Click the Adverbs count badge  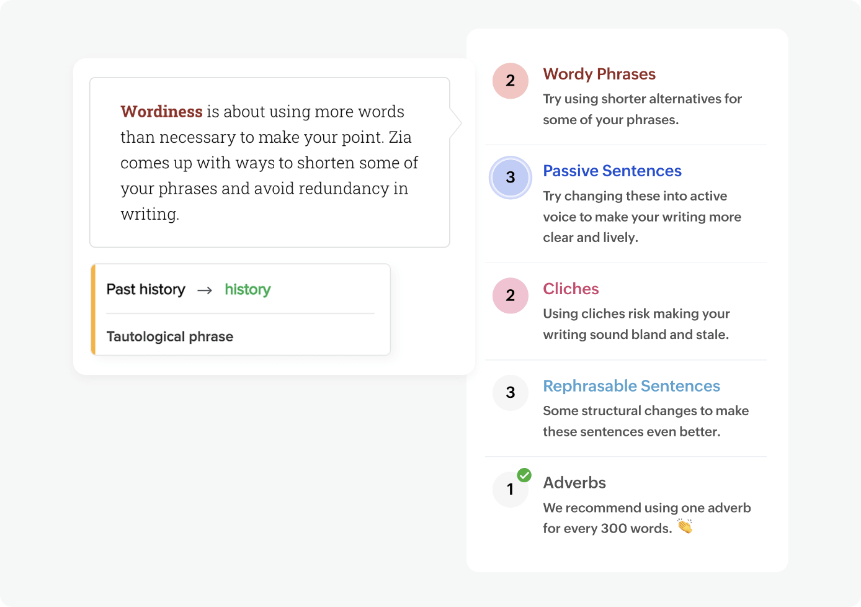[x=511, y=489]
